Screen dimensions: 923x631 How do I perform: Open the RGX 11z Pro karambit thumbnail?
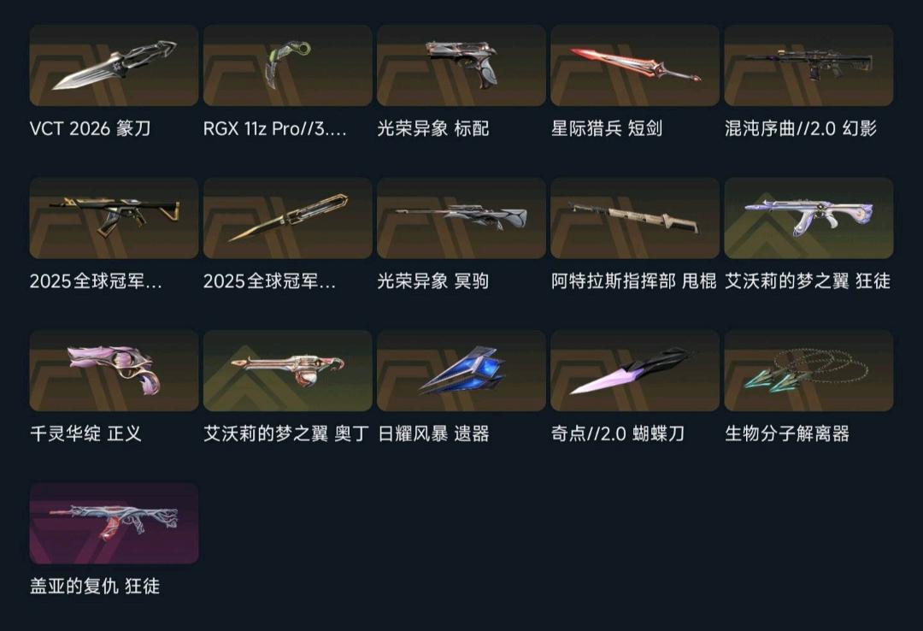tap(287, 65)
